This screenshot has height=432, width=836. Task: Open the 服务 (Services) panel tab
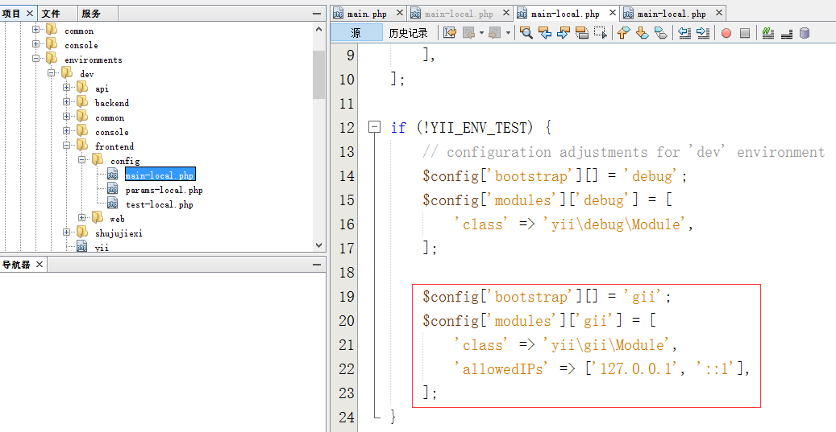pos(91,14)
